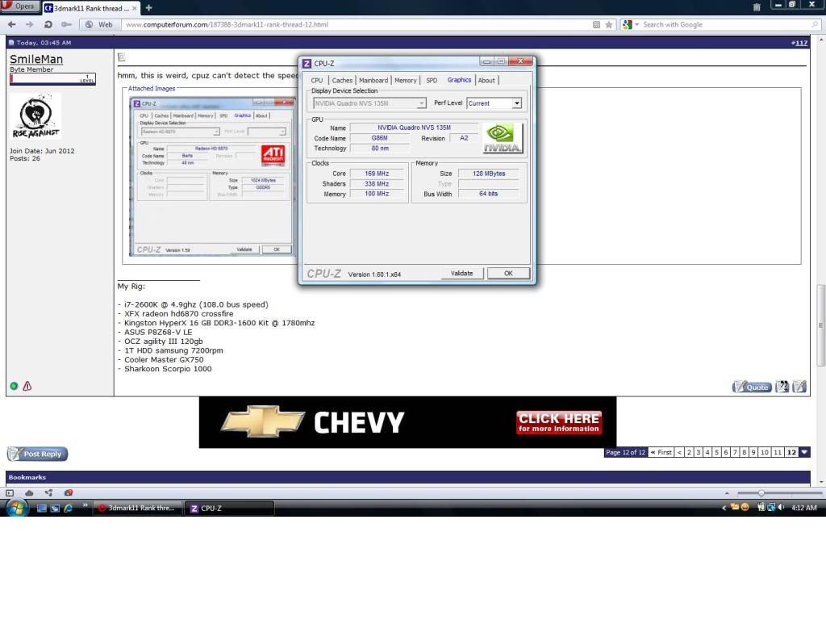The image size is (826, 620).
Task: Click the Chevy advertisement banner
Action: (x=407, y=422)
